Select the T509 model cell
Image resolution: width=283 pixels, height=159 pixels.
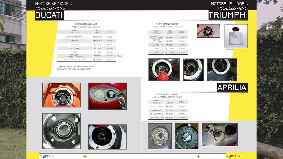click(156, 48)
